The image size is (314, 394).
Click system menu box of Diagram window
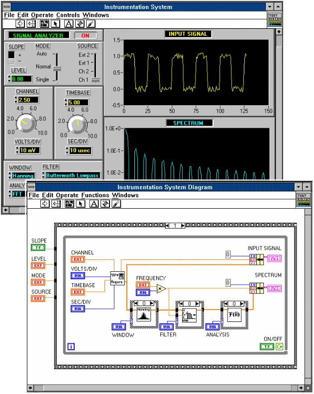pos(31,187)
